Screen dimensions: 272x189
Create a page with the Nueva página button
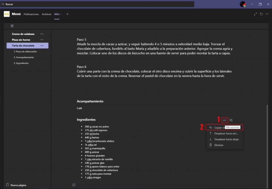coord(18,185)
